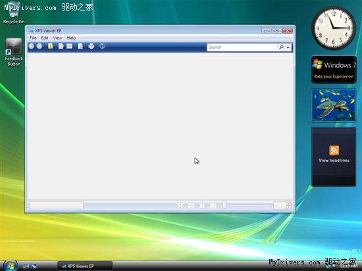Click the Forward navigation arrow in toolbar

[39, 46]
